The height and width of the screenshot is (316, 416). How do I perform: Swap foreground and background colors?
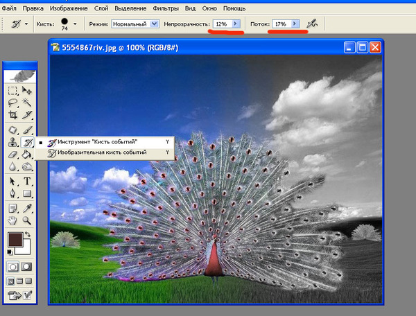(27, 234)
